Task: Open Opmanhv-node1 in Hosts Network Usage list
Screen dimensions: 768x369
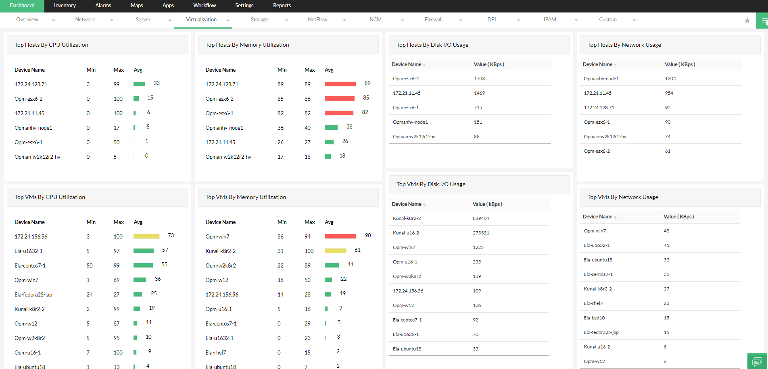Action: pos(601,79)
